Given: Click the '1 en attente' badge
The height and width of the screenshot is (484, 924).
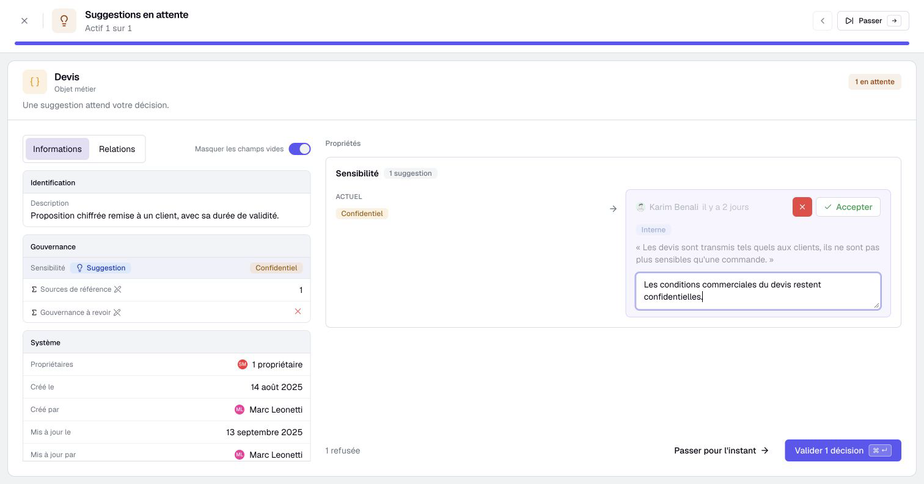Looking at the screenshot, I should click(x=875, y=82).
